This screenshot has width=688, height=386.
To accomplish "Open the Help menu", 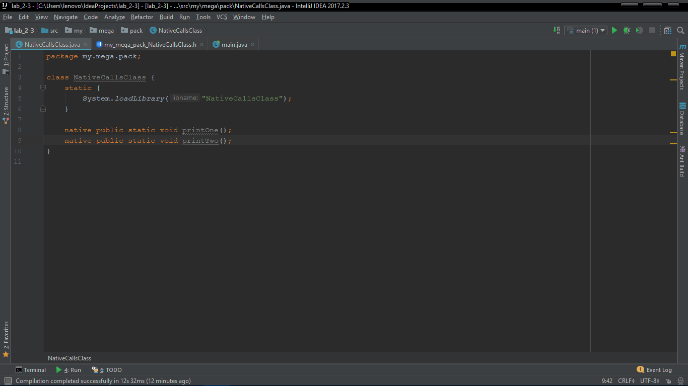I will [x=268, y=17].
